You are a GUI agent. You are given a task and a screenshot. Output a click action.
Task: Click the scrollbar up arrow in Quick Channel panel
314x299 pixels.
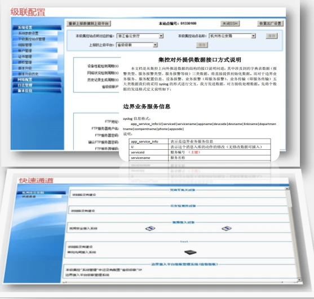288,189
